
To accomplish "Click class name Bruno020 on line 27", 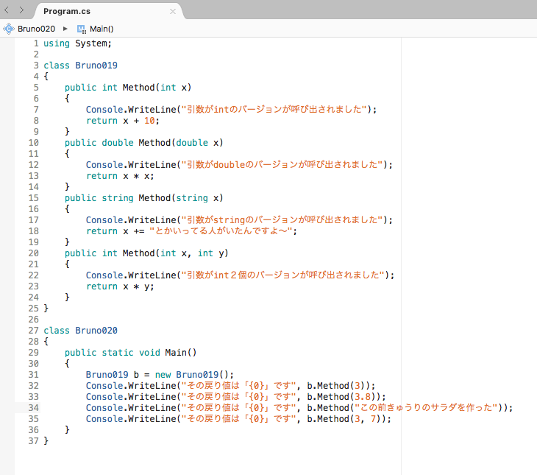I will click(96, 331).
